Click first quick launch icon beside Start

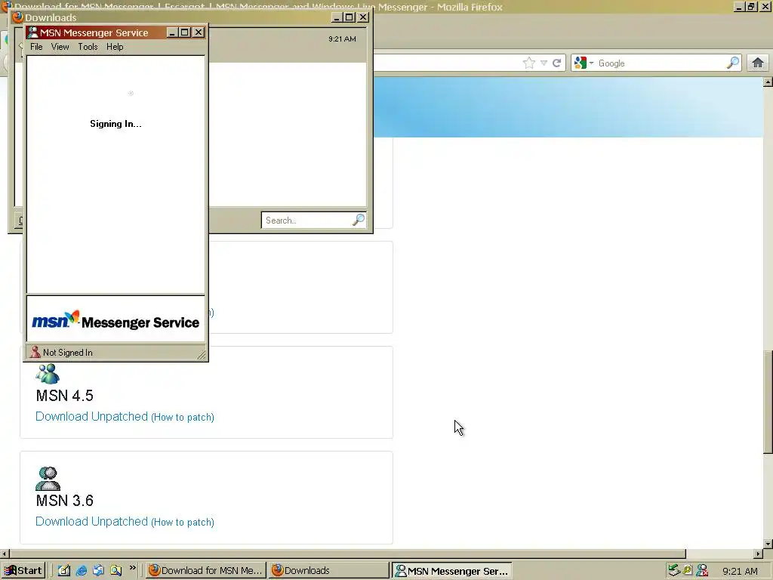(64, 571)
